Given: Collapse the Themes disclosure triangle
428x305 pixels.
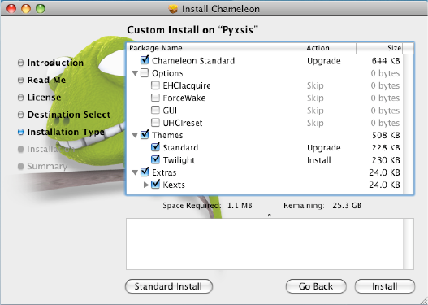Looking at the screenshot, I should click(x=135, y=135).
